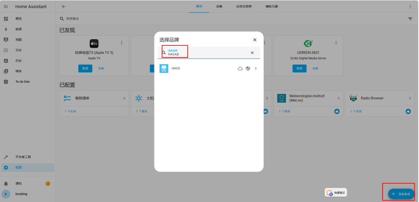Click the dialog search magnifier icon
Image resolution: width=419 pixels, height=202 pixels.
tap(164, 53)
